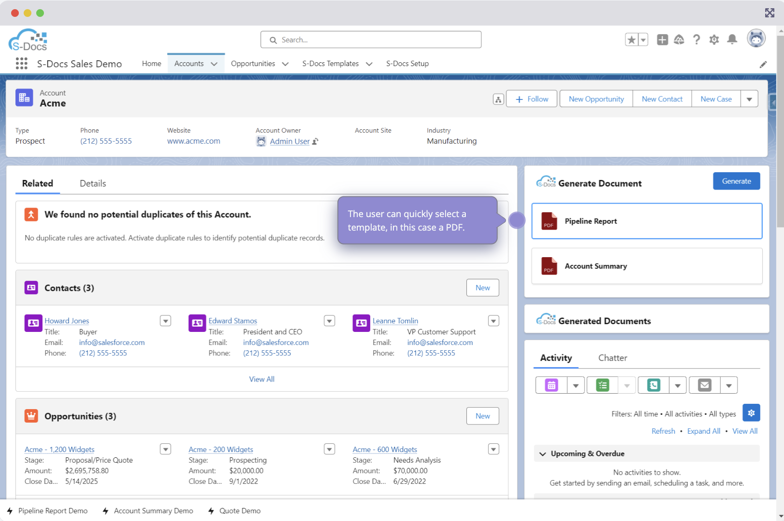The image size is (784, 521).
Task: Open Howard Jones row actions dropdown
Action: 166,321
